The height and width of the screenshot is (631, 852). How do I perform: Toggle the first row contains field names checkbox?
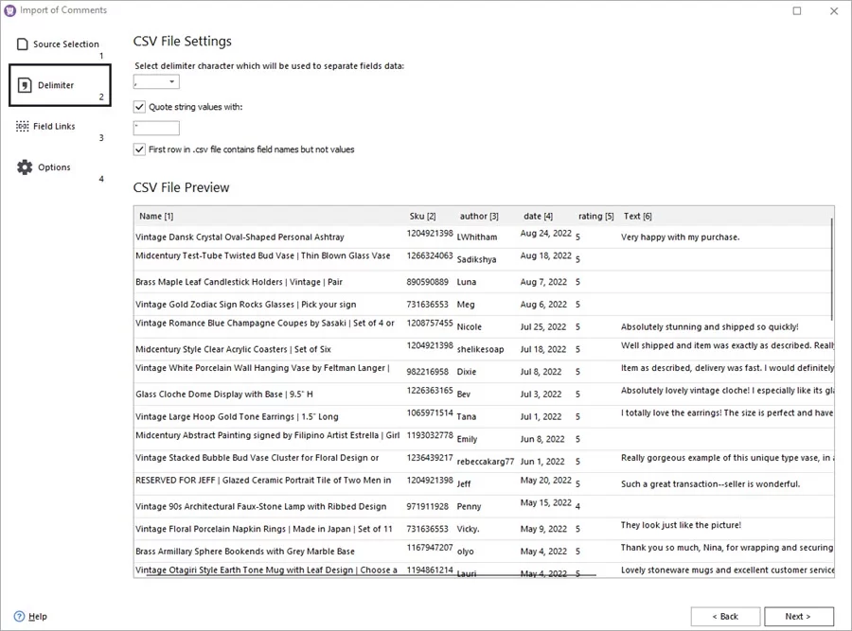click(138, 149)
